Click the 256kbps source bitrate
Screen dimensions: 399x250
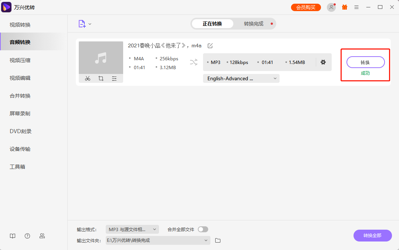click(x=169, y=58)
